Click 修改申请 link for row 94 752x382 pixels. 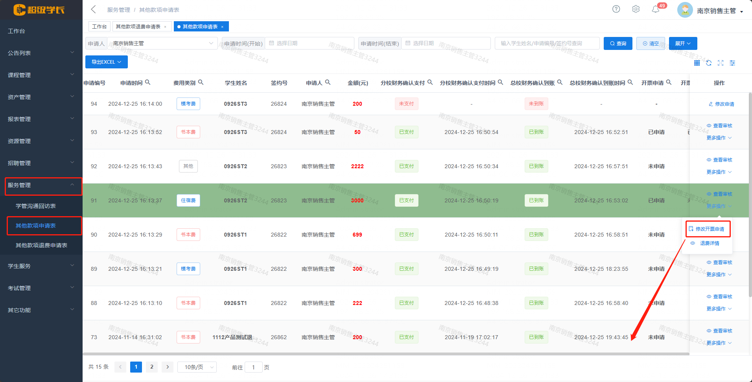721,104
